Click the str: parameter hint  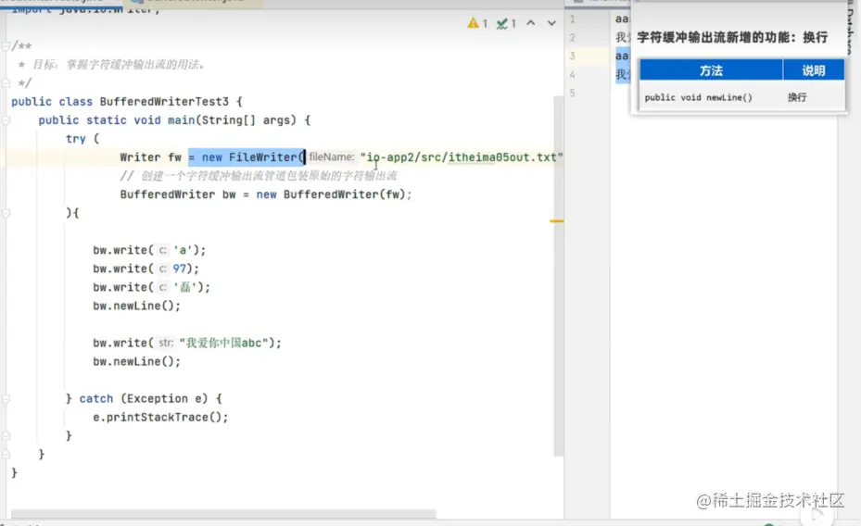click(x=166, y=343)
